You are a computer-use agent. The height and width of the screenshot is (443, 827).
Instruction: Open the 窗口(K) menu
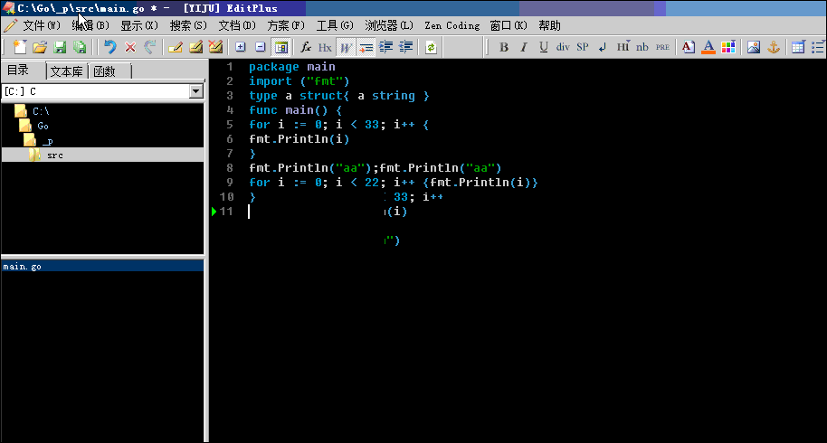(x=509, y=26)
